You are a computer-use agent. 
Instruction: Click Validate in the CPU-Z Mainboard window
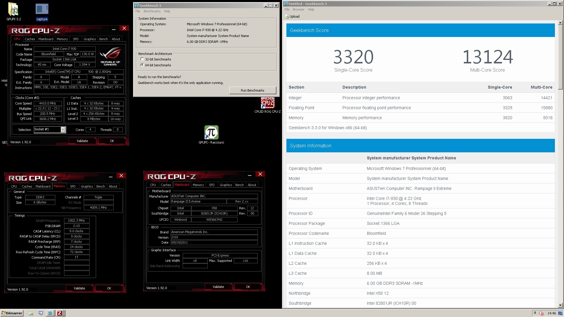tap(218, 287)
